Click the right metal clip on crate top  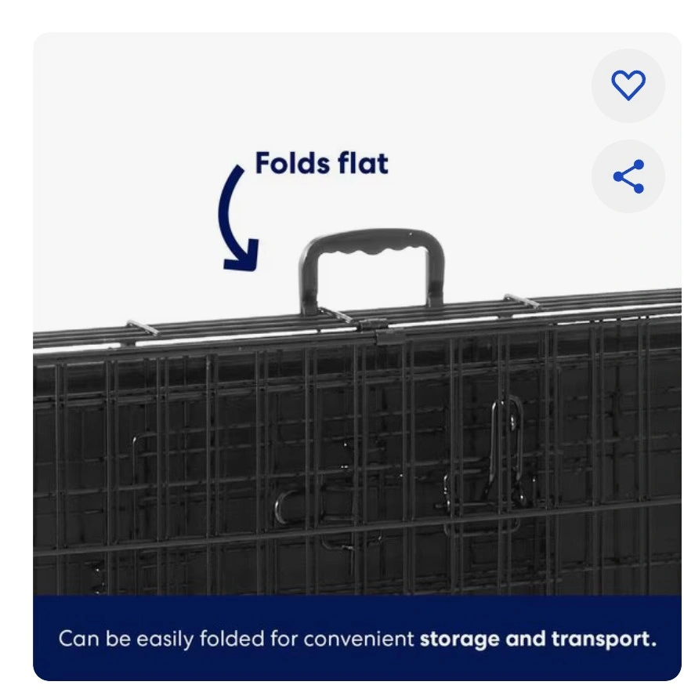522,302
